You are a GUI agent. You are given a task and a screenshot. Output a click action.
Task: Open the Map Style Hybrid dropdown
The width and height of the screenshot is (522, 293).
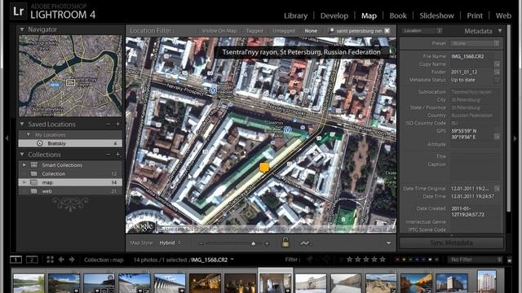point(170,243)
